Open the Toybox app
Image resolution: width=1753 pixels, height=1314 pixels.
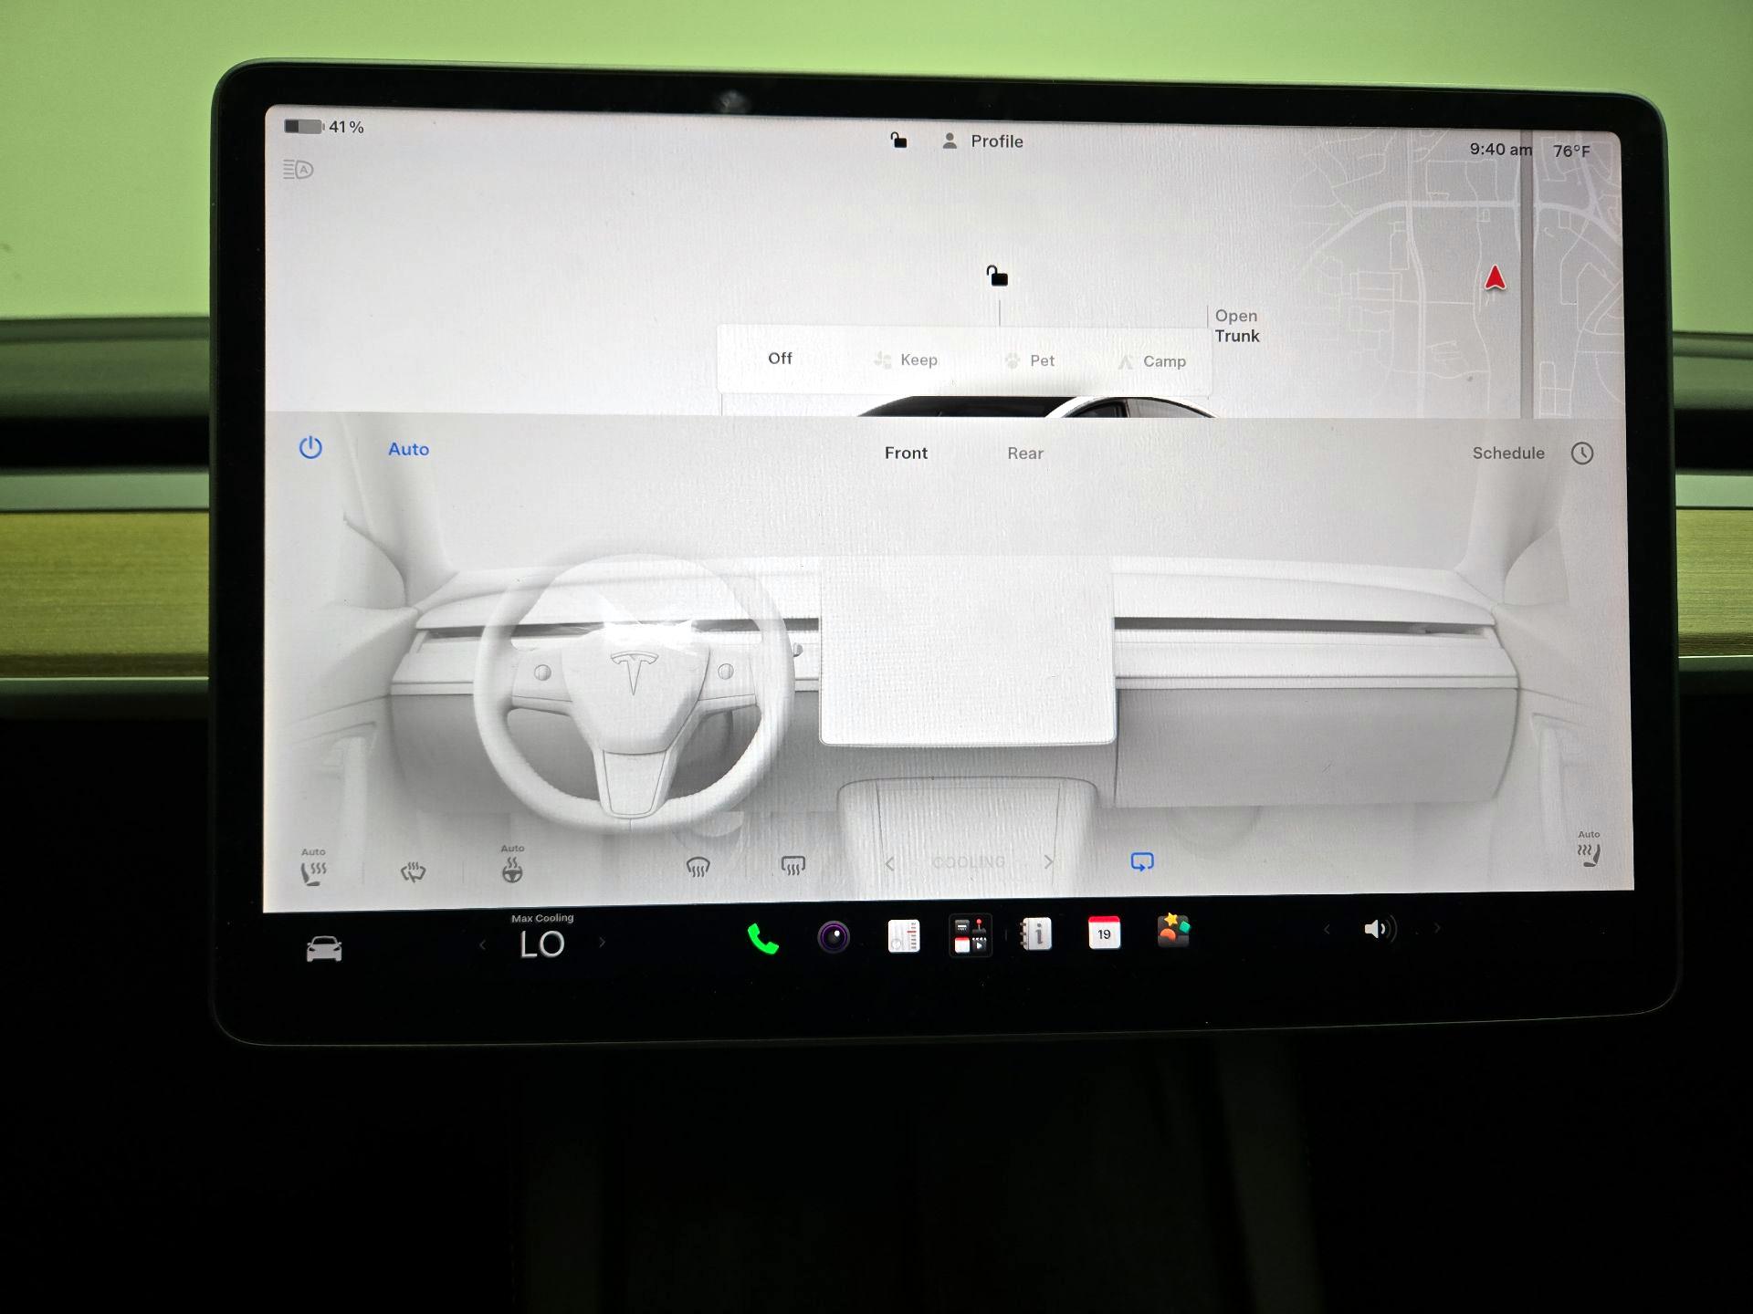tap(1173, 931)
